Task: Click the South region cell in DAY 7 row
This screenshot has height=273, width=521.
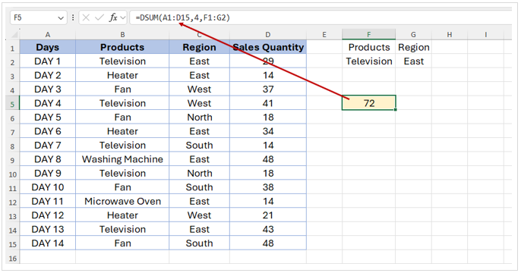Action: pyautogui.click(x=199, y=145)
